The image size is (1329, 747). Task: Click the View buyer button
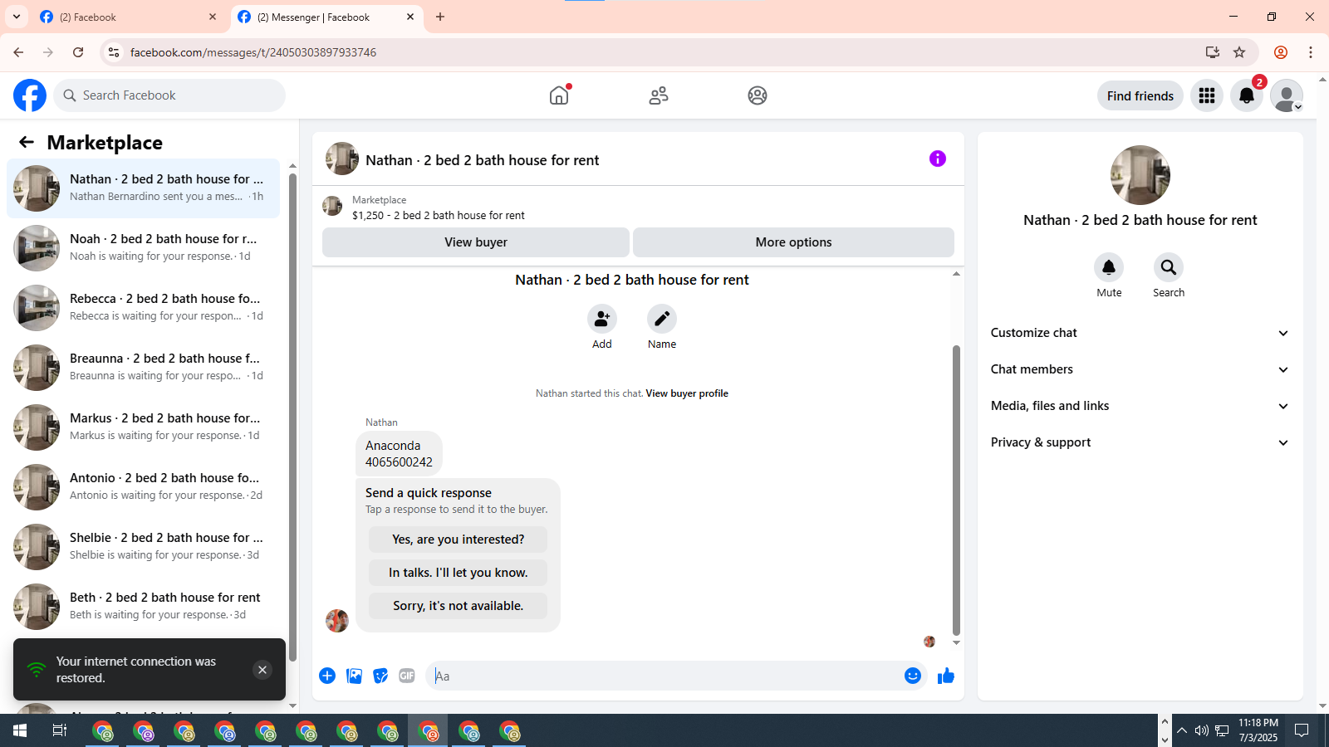tap(476, 242)
